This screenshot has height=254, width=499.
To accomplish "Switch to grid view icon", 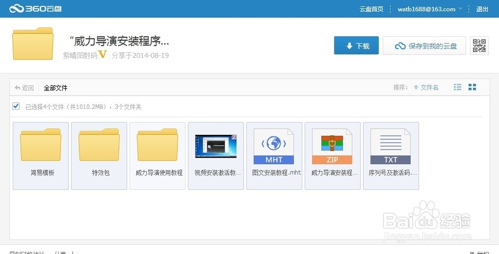I will coord(472,87).
